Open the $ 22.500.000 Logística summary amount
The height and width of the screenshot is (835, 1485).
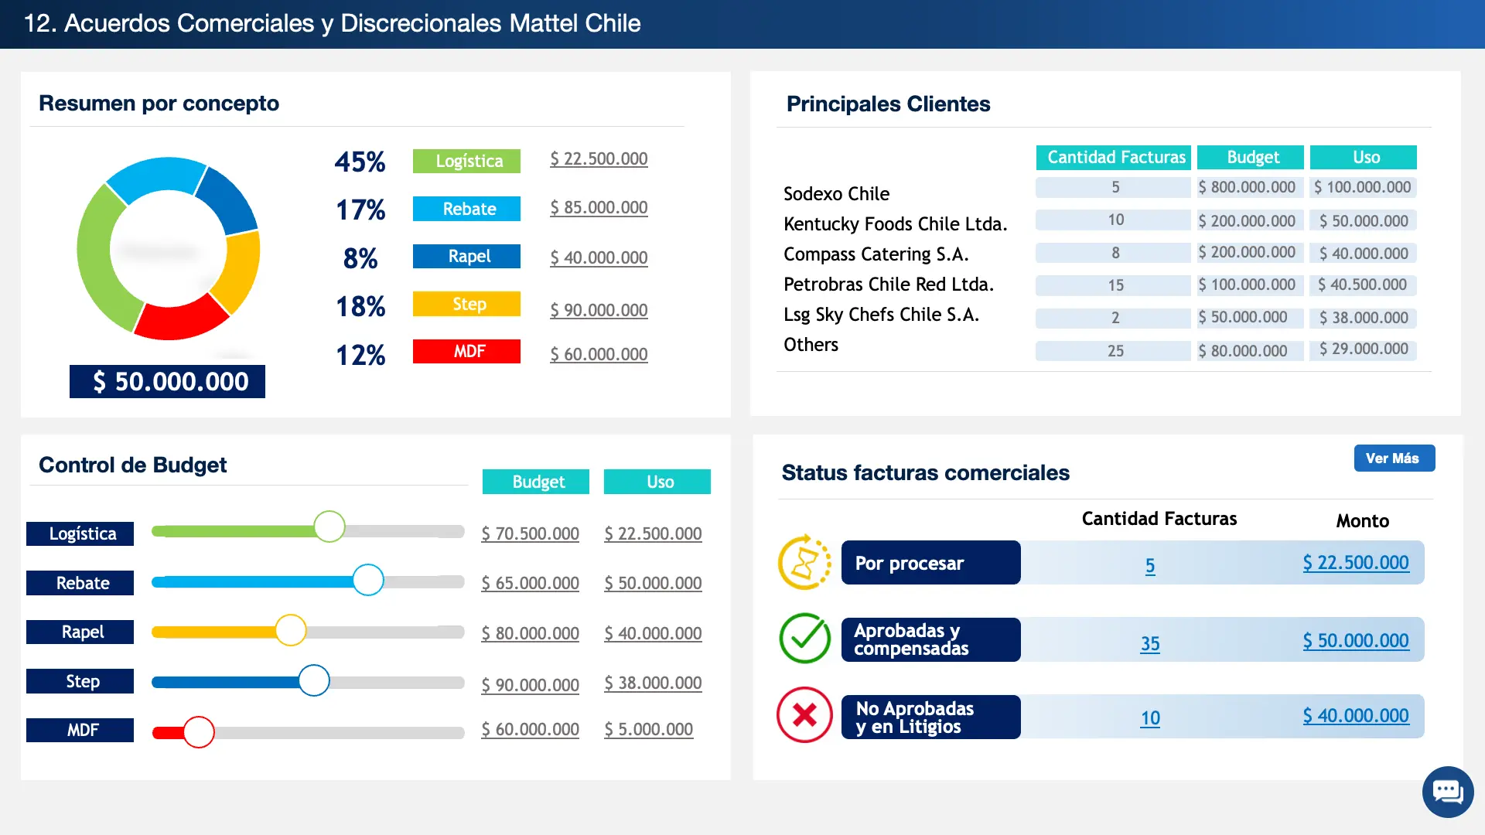(599, 159)
